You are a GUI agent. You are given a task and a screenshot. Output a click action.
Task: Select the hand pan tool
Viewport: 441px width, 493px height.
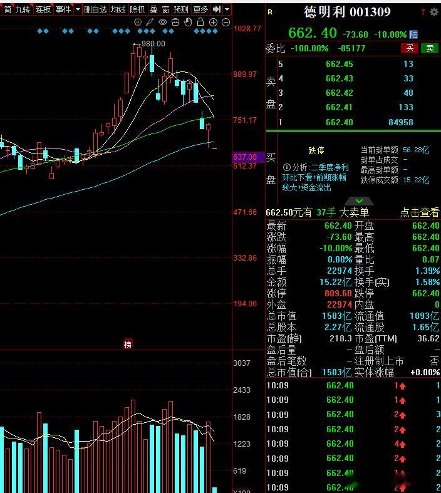coord(188,22)
